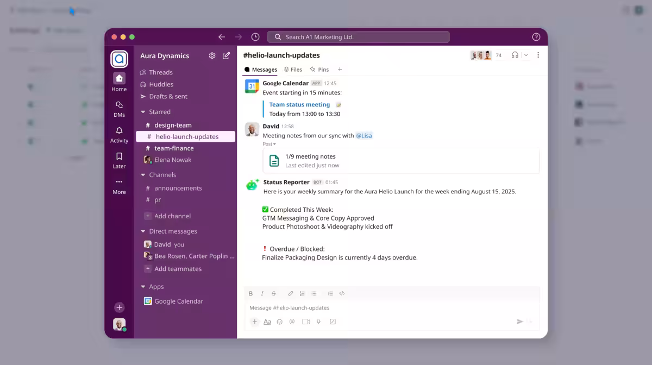652x365 pixels.
Task: Click the emoji picker icon
Action: (x=280, y=322)
